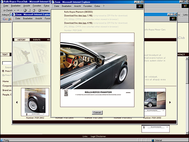Click the Number: P0012648 text in Zoom window
The width and height of the screenshot is (189, 142).
(x=73, y=30)
